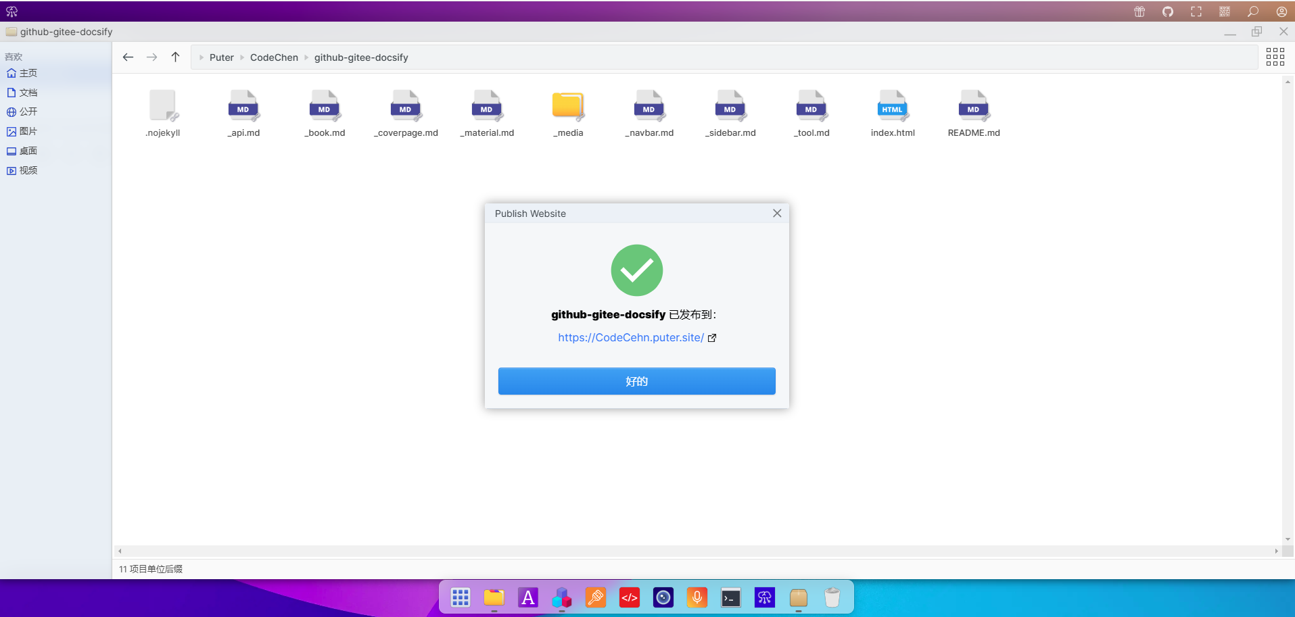Open the trash in the dock
This screenshot has height=617, width=1295.
tap(832, 597)
